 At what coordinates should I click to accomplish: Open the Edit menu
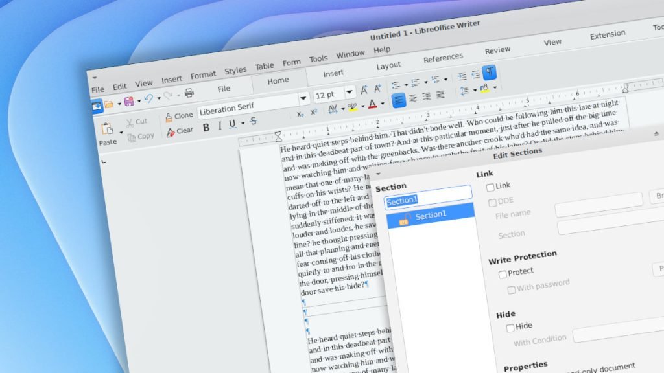[x=119, y=87]
